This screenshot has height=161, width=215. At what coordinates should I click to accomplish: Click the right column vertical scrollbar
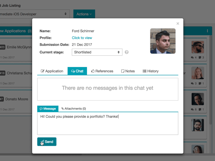pyautogui.click(x=211, y=80)
